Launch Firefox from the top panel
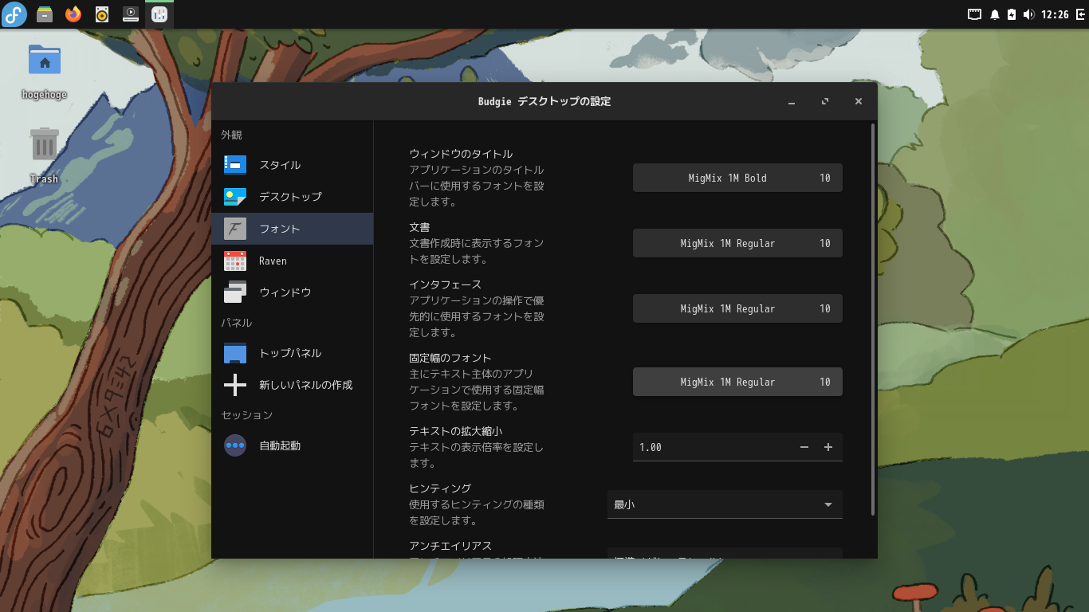Screen dimensions: 1089x612 (73, 14)
